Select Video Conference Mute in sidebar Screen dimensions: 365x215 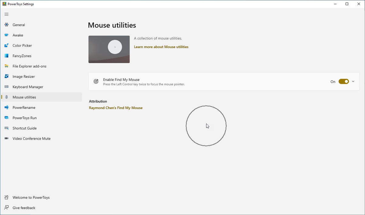click(x=41, y=138)
